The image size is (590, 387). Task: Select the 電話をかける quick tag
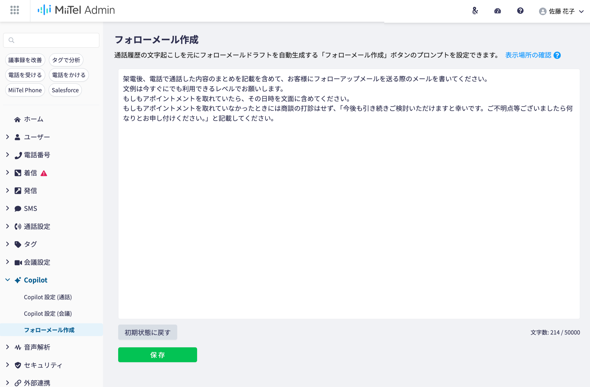point(69,75)
